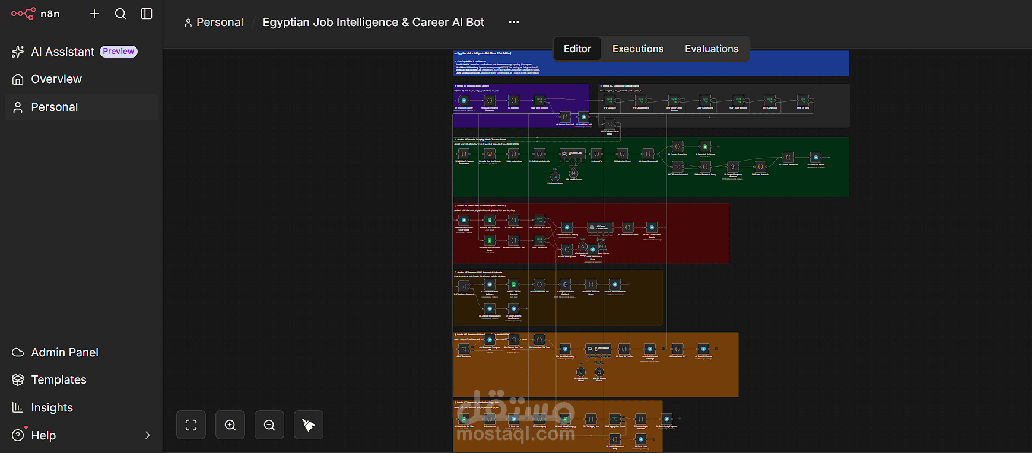Viewport: 1032px width, 453px height.
Task: Open the search magnifier icon
Action: click(120, 14)
